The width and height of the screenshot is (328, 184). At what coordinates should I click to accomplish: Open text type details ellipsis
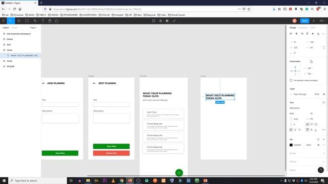[323, 130]
